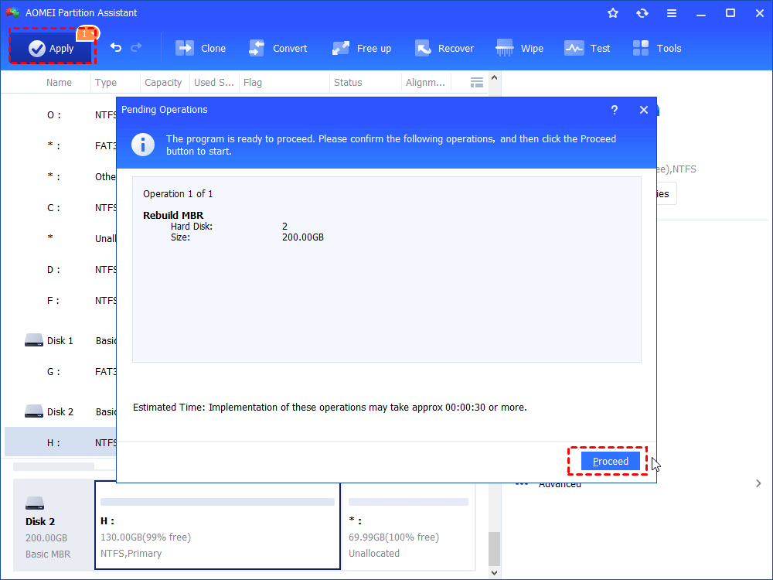Click the Estimated Time text
The height and width of the screenshot is (580, 773).
(330, 408)
